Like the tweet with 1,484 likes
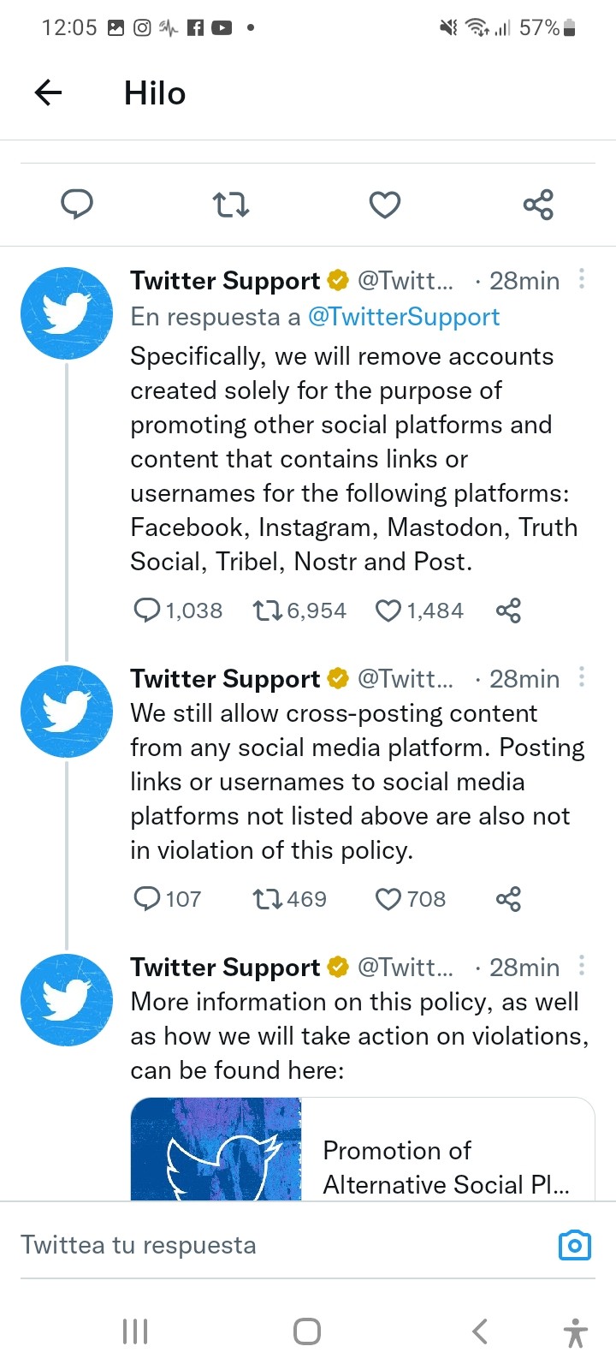616x1370 pixels. [x=388, y=611]
